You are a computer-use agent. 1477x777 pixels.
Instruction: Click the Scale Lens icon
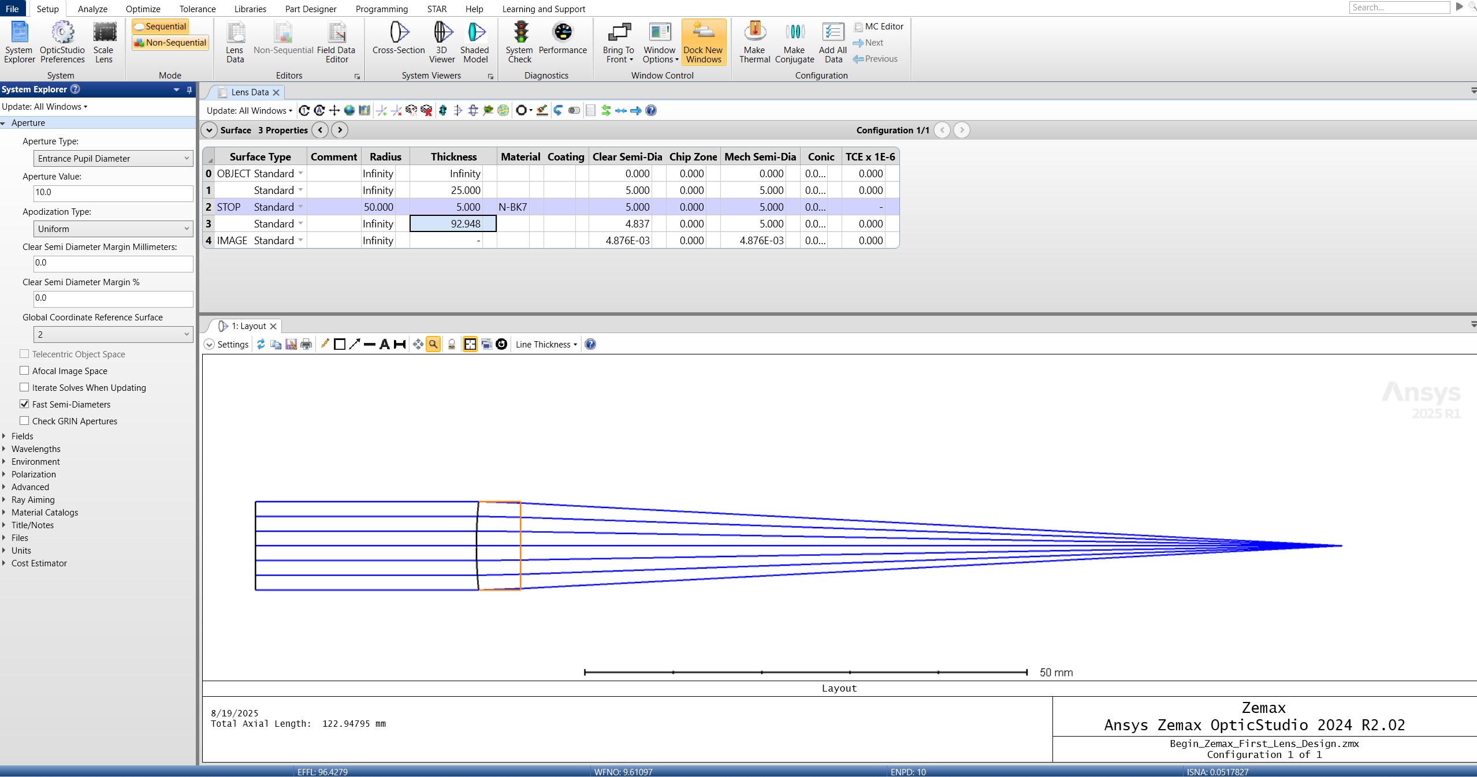[x=104, y=40]
